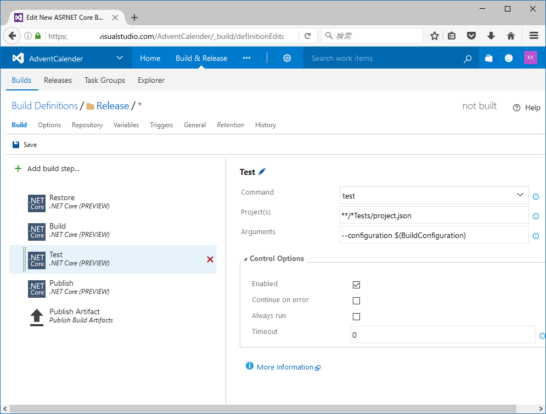Screen dimensions: 546x414
Task: Go to browser home icon
Action: coord(511,36)
